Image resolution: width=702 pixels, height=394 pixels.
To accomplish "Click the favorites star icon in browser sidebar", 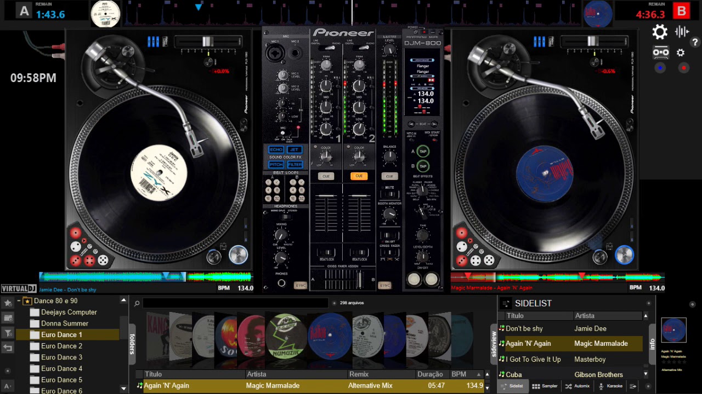I will click(8, 303).
